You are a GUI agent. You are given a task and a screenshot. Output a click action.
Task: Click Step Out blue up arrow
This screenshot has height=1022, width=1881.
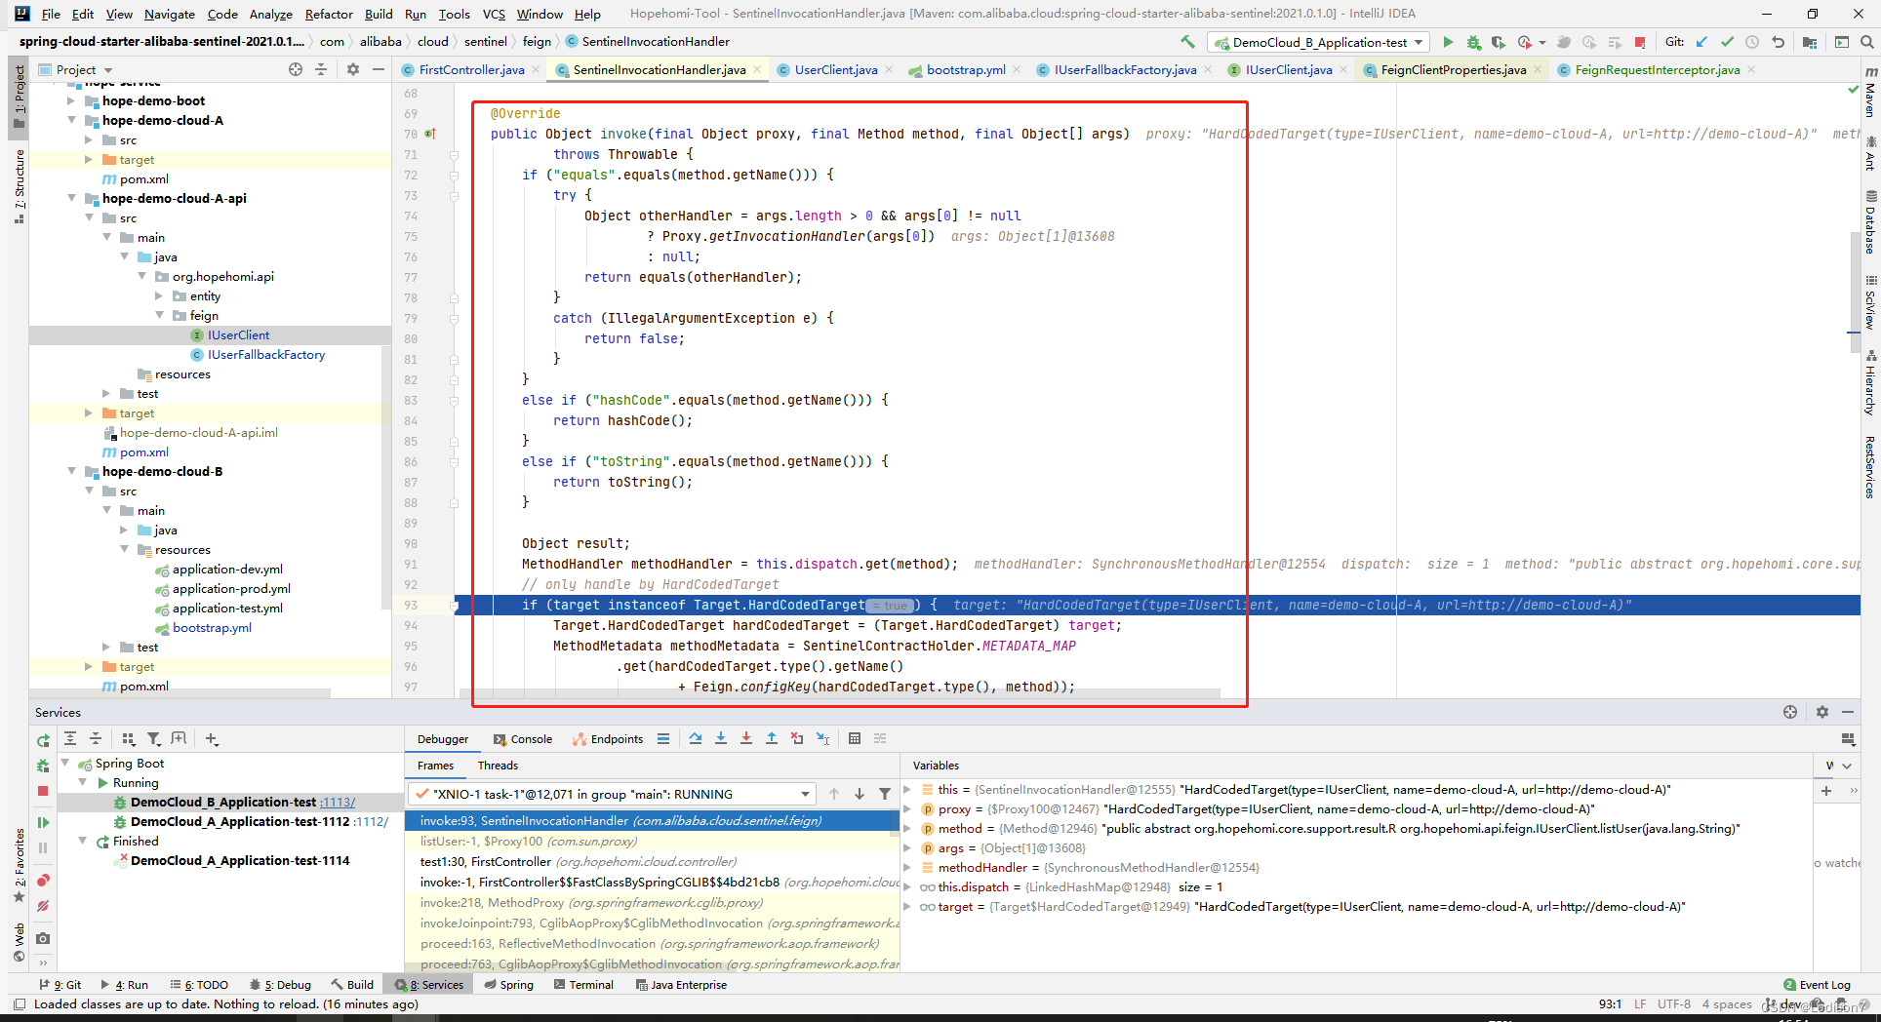point(772,738)
